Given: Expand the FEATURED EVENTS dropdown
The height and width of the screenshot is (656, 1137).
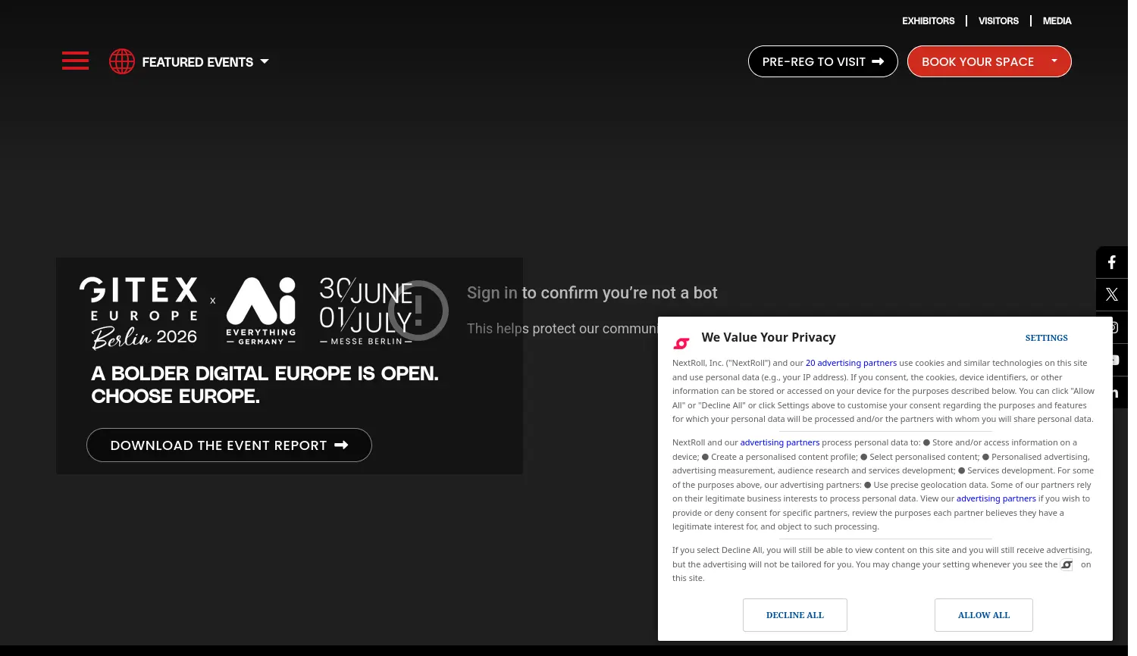Looking at the screenshot, I should coord(265,61).
